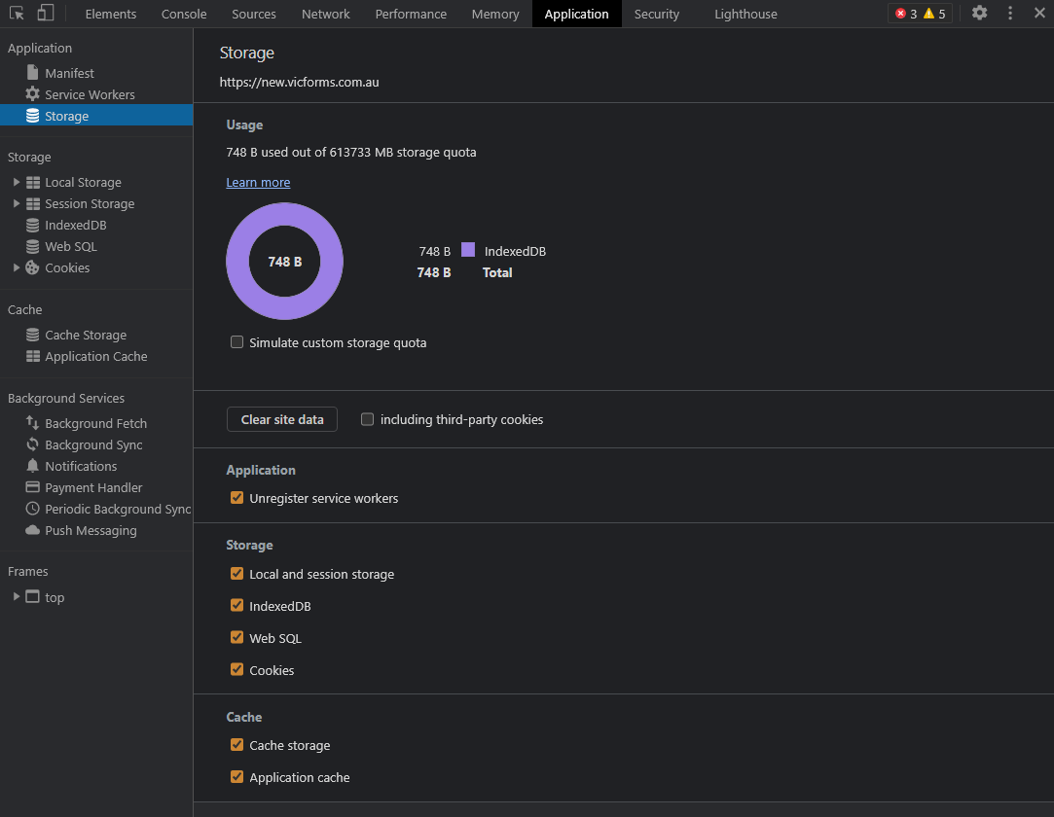Uncheck Unregister service workers
1054x817 pixels.
(x=236, y=498)
